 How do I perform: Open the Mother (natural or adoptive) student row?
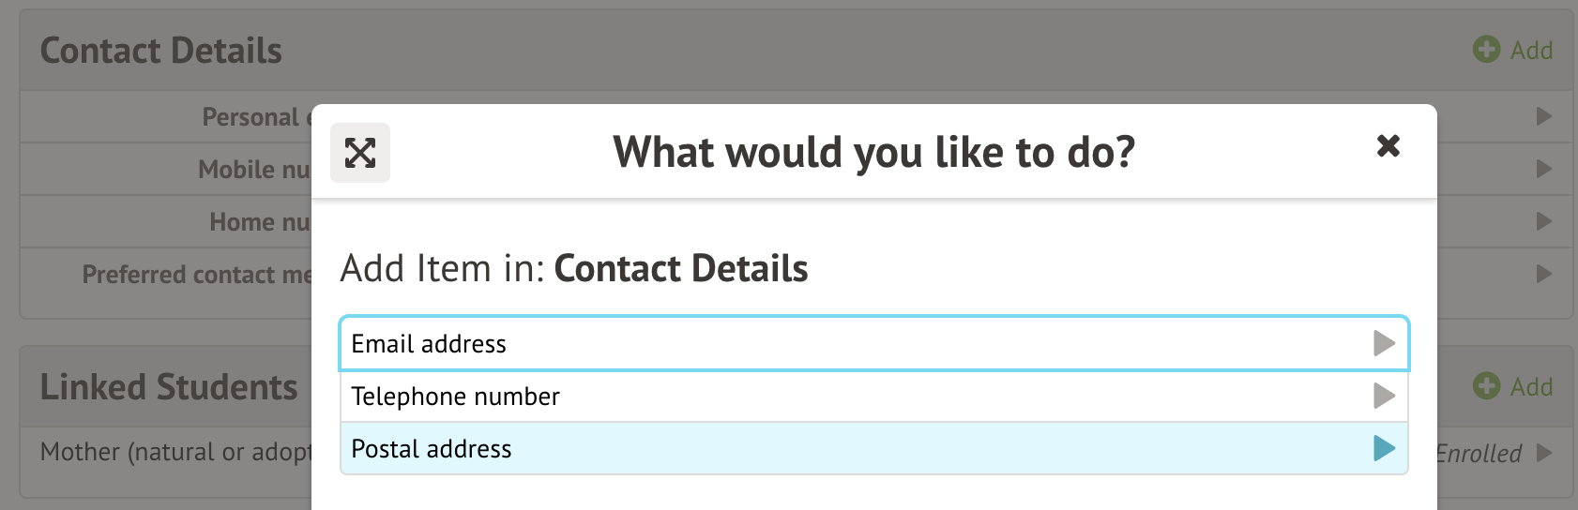[x=174, y=453]
